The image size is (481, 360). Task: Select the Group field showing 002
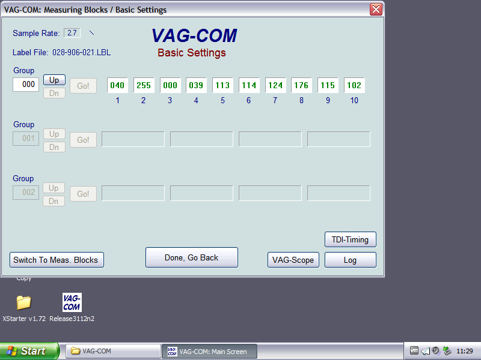[26, 193]
